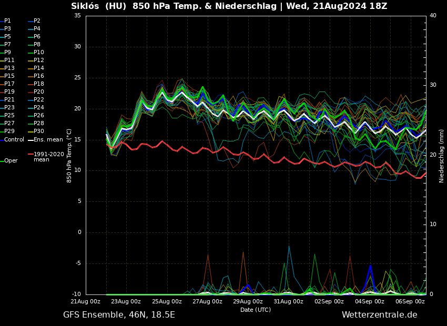
Task: Select the Oper legend entry
Action: pyautogui.click(x=11, y=161)
